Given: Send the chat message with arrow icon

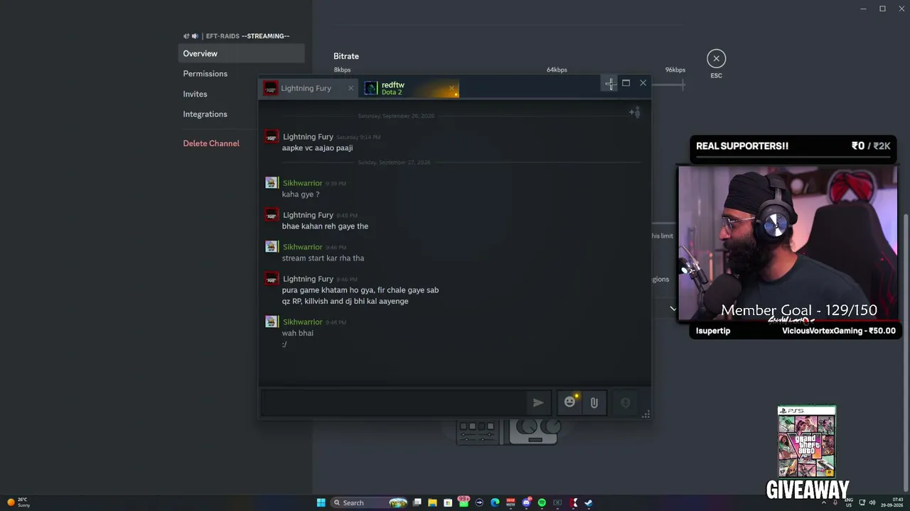Looking at the screenshot, I should (538, 402).
